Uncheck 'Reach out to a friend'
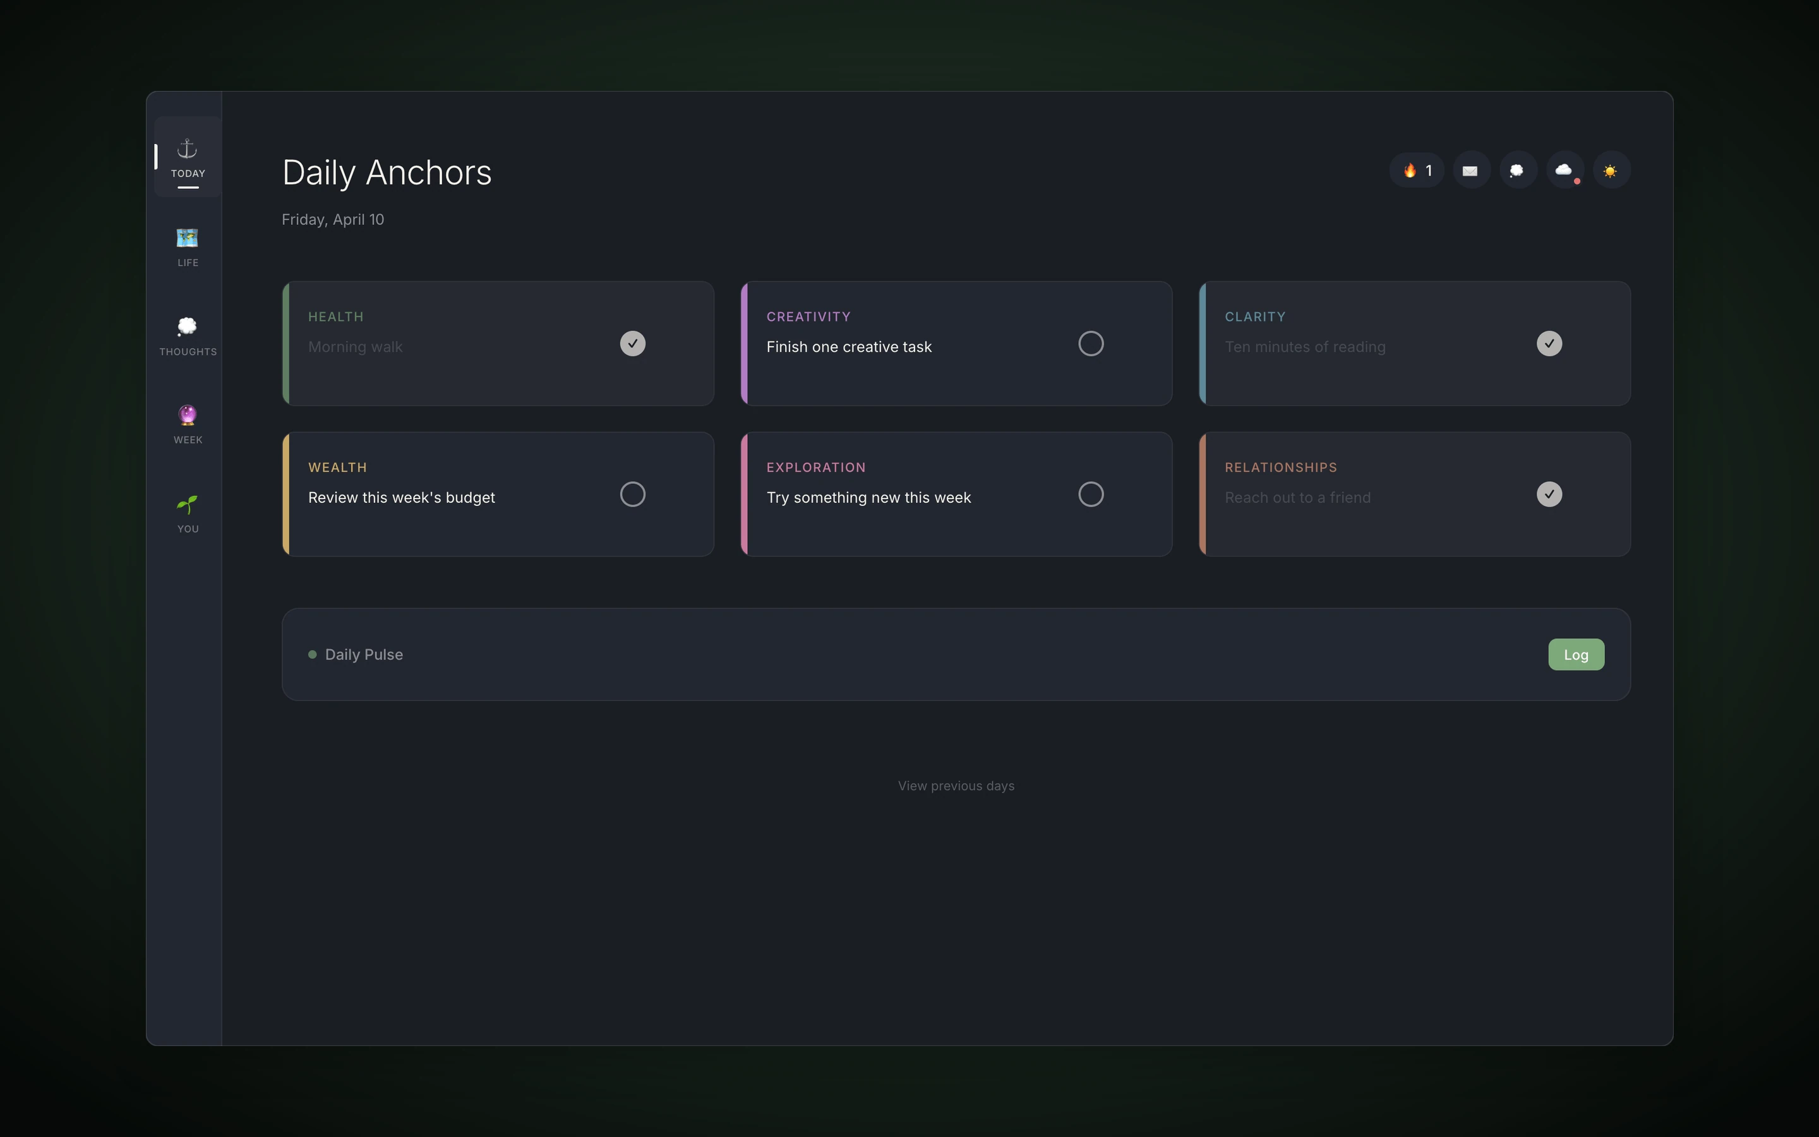 1550,494
